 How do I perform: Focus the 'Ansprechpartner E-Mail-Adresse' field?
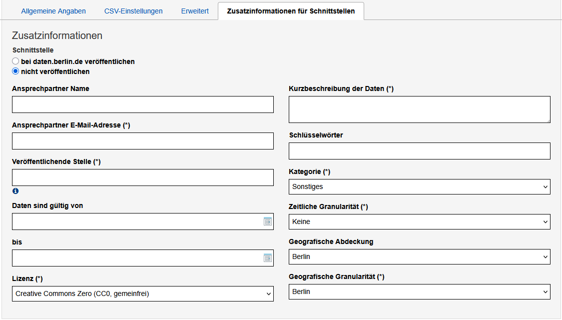[142, 141]
